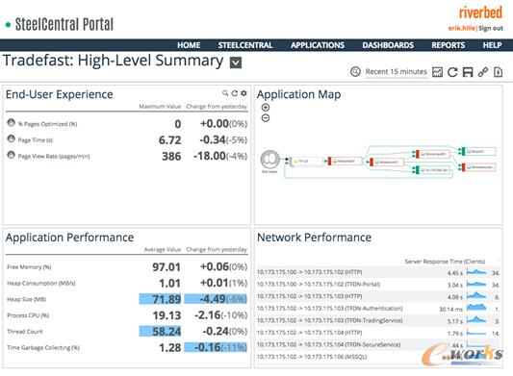
Task: Click the highlighted -0.16 garbage collecting change
Action: 216,347
